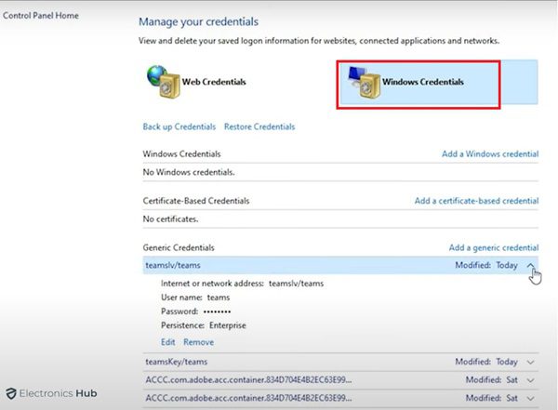Click Restore Credentials link
Image resolution: width=558 pixels, height=410 pixels.
pyautogui.click(x=259, y=126)
